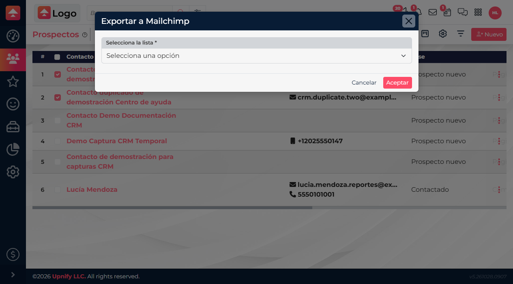Uncheck the row 1 checkbox

[x=58, y=74]
